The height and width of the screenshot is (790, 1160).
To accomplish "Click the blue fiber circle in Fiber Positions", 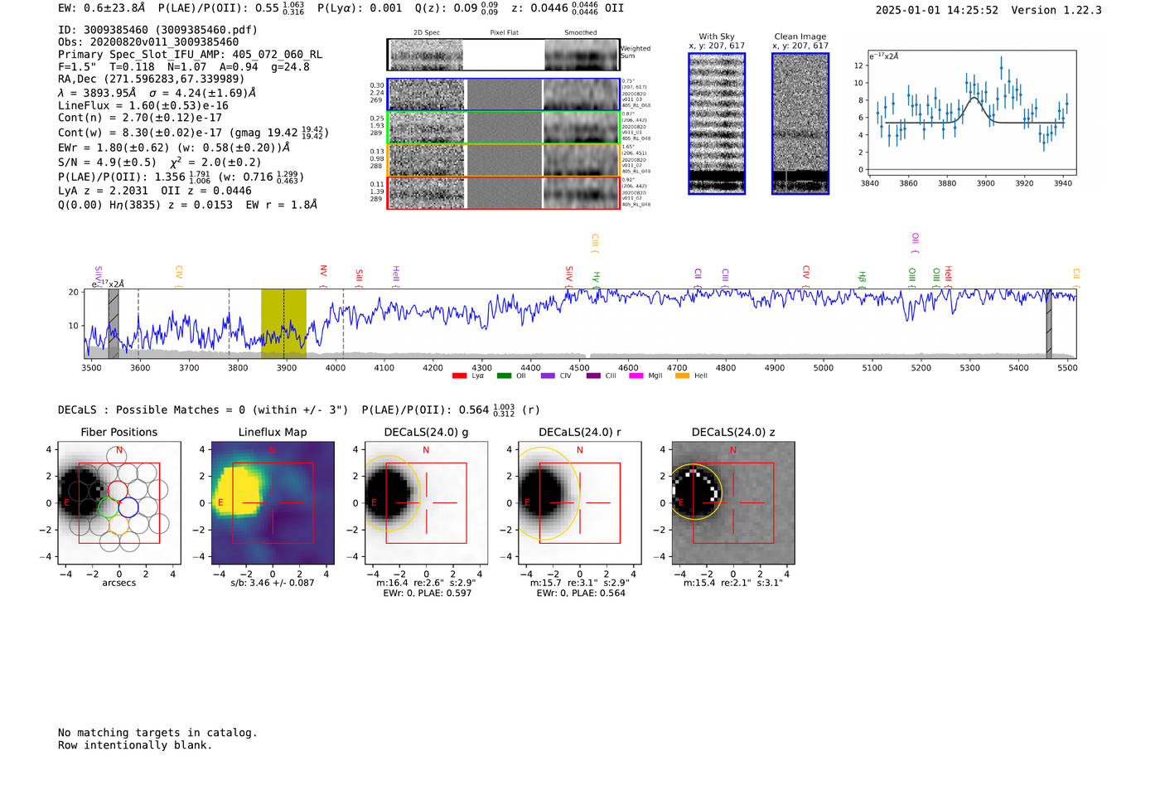I will (128, 507).
